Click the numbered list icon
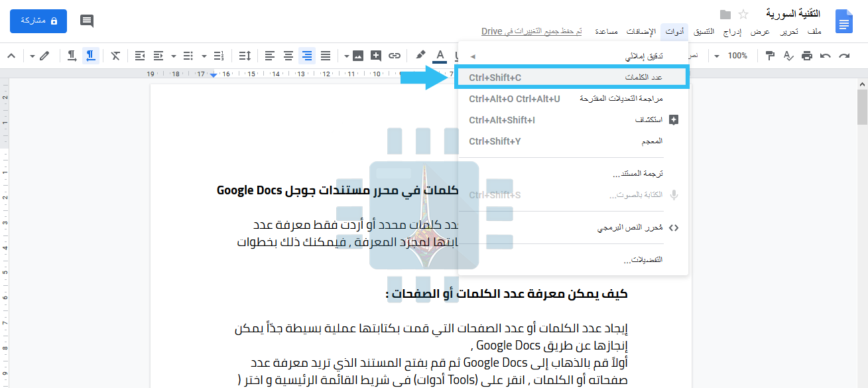 (x=219, y=56)
